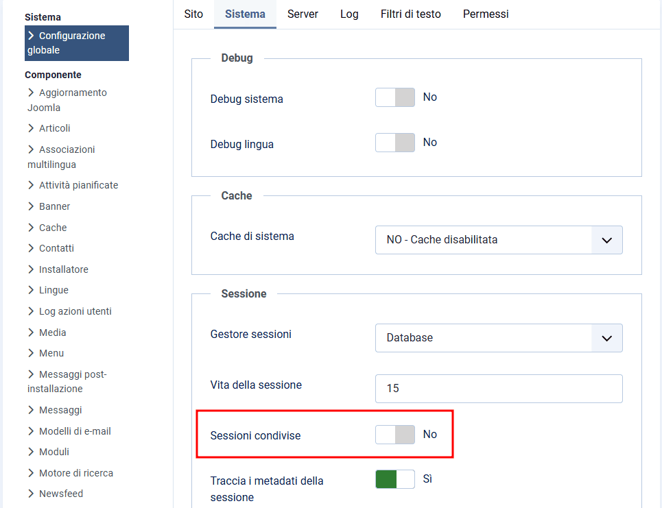Click chevron icon next to Moduli

pos(31,452)
